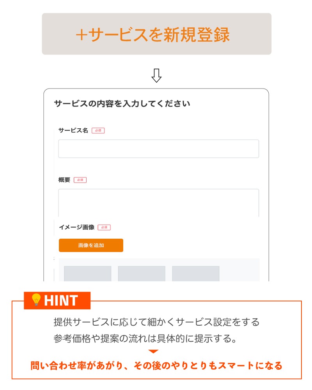The height and width of the screenshot is (390, 312).
Task: Focus the 概要 text area
Action: pos(158,202)
